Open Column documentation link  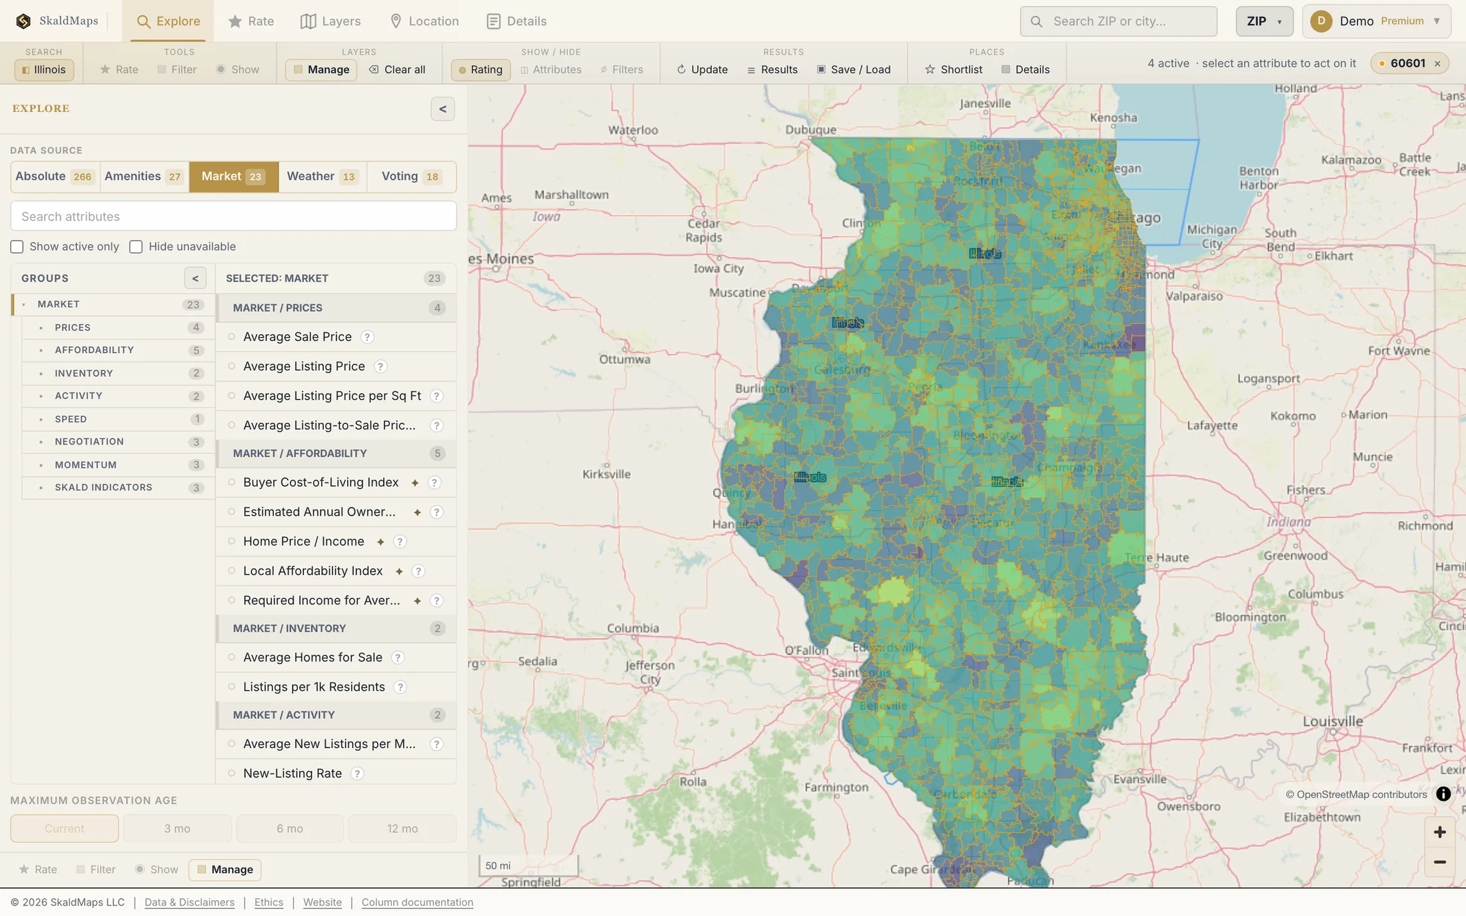click(x=417, y=902)
